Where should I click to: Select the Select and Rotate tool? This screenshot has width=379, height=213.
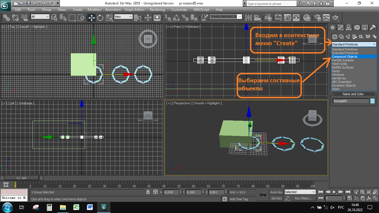click(x=100, y=18)
